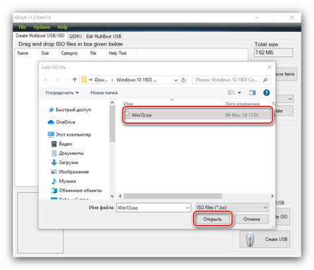Open the Упорядочить dropdown menu
The height and width of the screenshot is (270, 314).
point(62,93)
